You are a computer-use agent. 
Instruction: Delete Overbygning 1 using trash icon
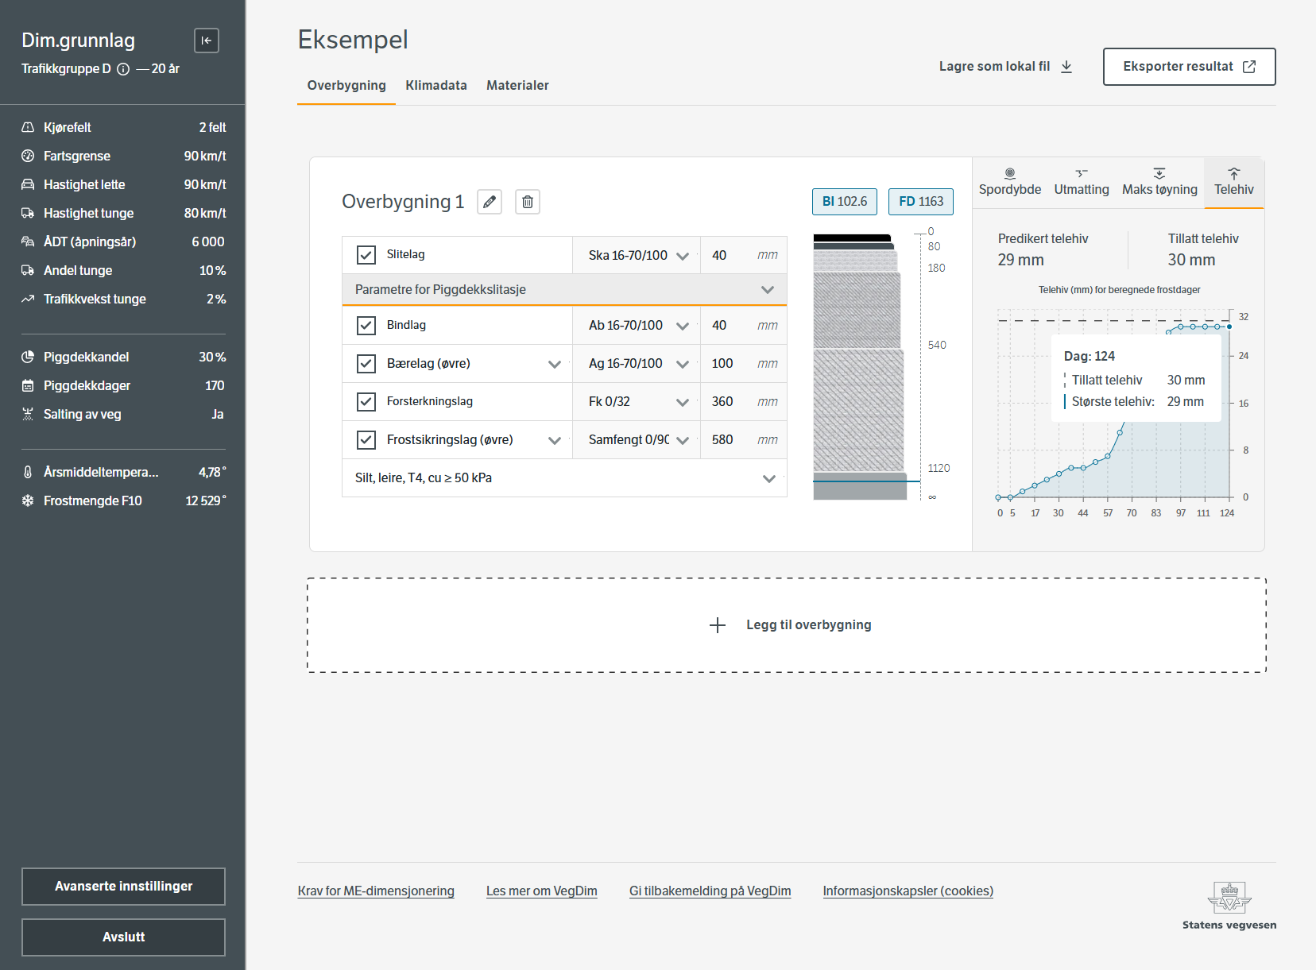pos(528,202)
